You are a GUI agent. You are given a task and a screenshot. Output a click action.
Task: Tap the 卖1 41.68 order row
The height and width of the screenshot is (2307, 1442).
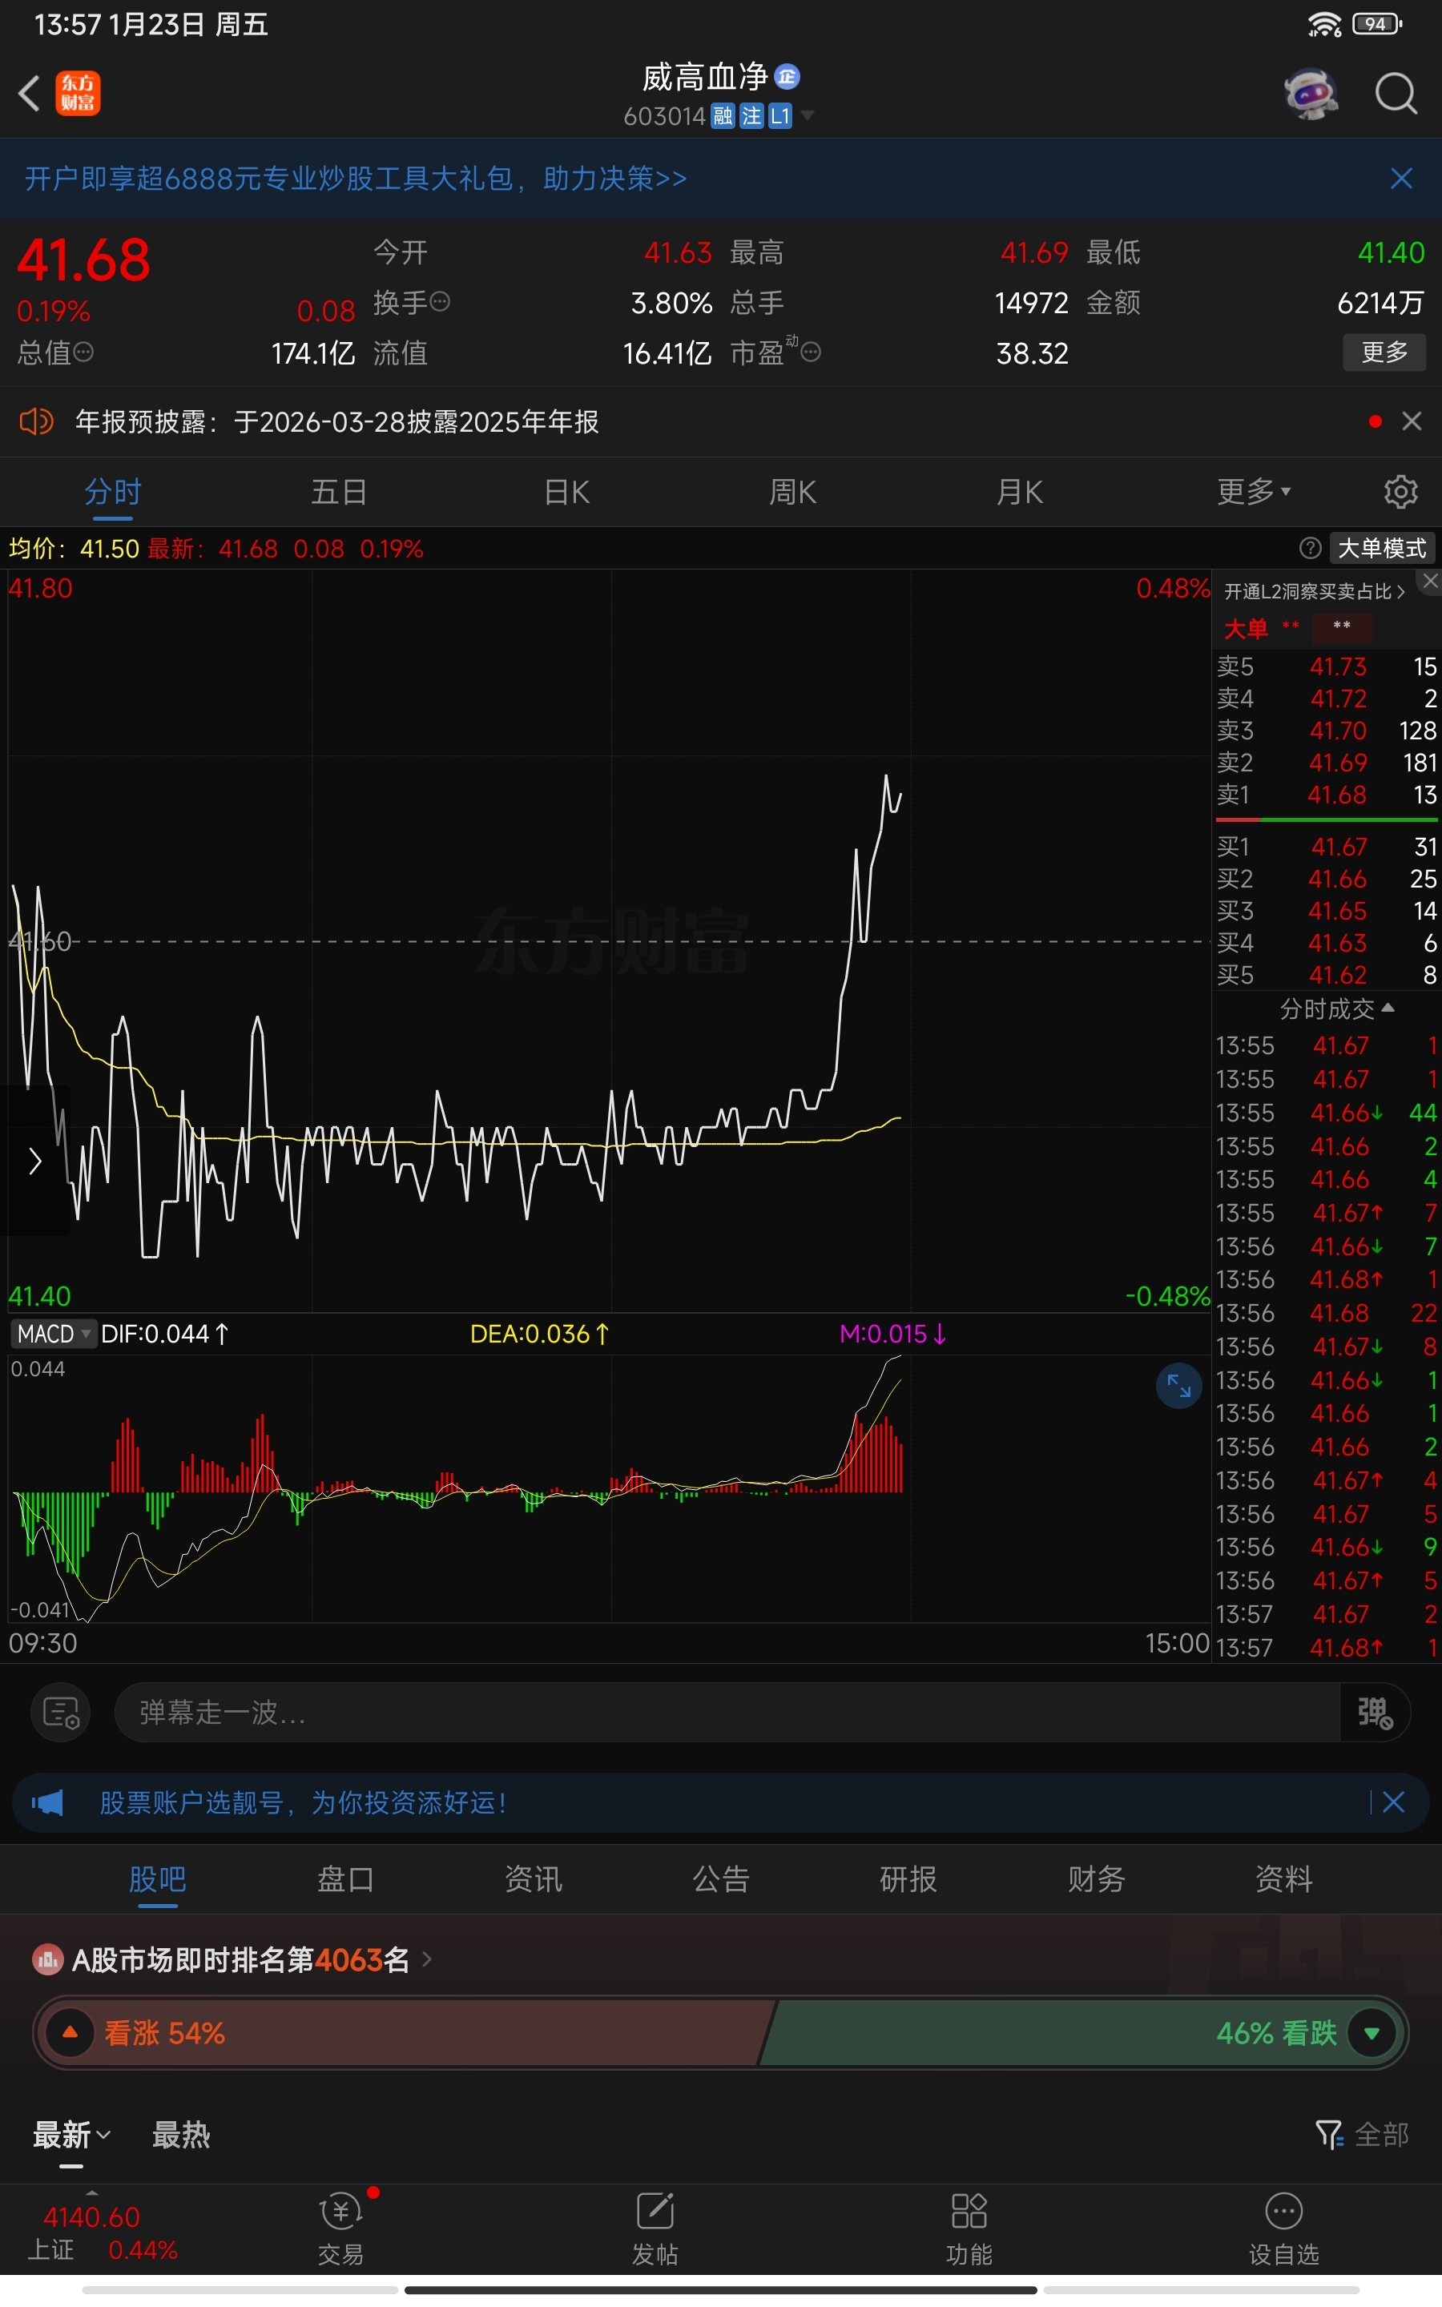(1327, 794)
